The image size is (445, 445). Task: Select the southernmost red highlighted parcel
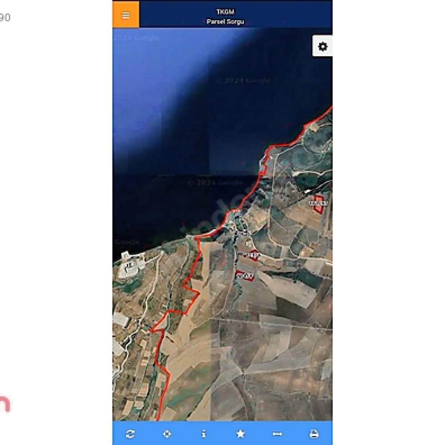coord(245,275)
